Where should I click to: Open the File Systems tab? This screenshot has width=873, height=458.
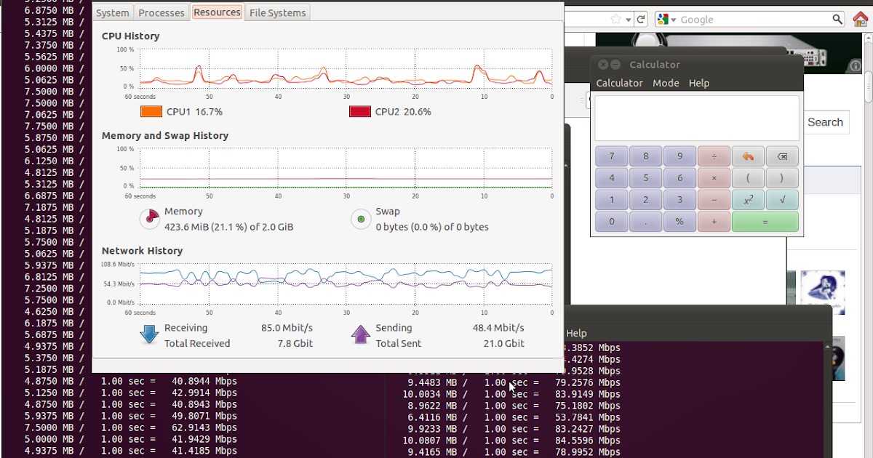click(x=278, y=12)
